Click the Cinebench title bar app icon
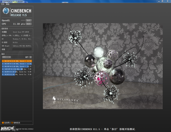 (x=1, y=1)
